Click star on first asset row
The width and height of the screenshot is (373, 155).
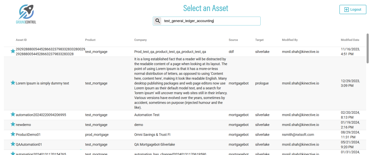13,51
